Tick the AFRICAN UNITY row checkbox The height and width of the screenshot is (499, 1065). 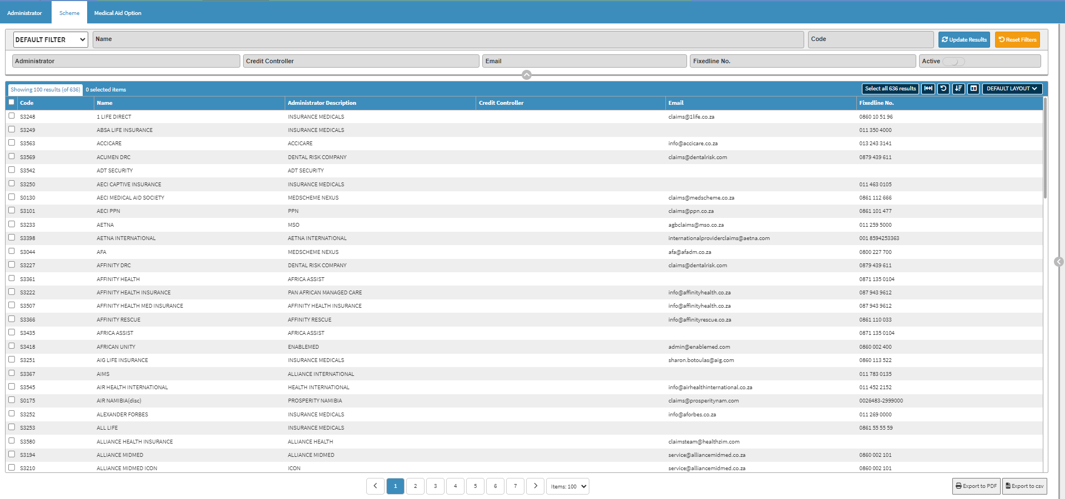point(11,346)
